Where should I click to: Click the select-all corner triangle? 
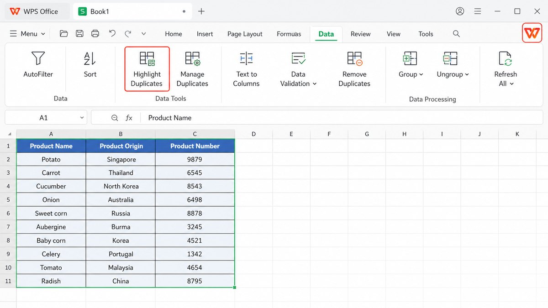(x=9, y=134)
